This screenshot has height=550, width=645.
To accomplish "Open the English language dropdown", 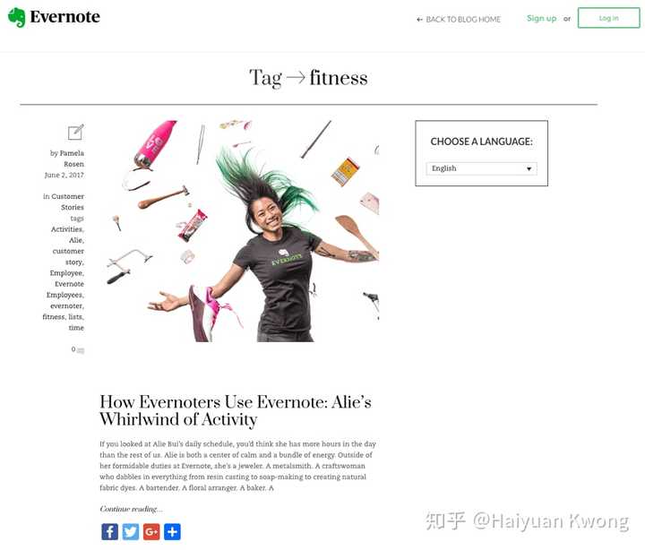I will (481, 168).
